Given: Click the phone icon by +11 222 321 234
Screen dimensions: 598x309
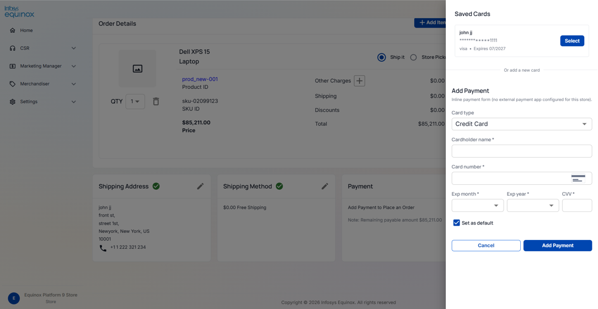Looking at the screenshot, I should tap(103, 248).
